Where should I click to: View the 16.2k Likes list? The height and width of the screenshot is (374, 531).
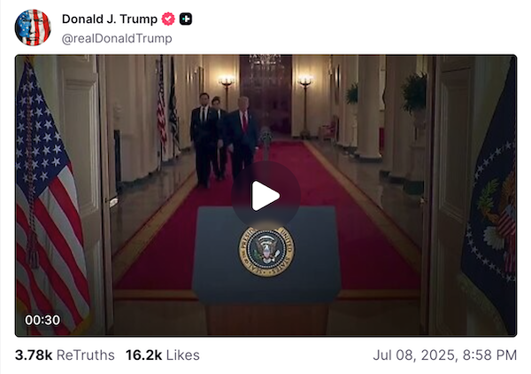click(x=163, y=355)
